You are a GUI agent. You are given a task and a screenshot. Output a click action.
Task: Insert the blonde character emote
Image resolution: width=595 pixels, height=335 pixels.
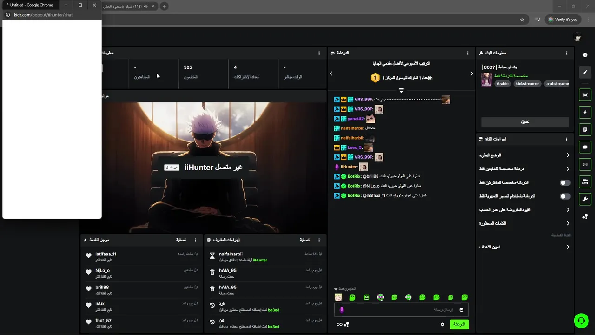tap(338, 297)
